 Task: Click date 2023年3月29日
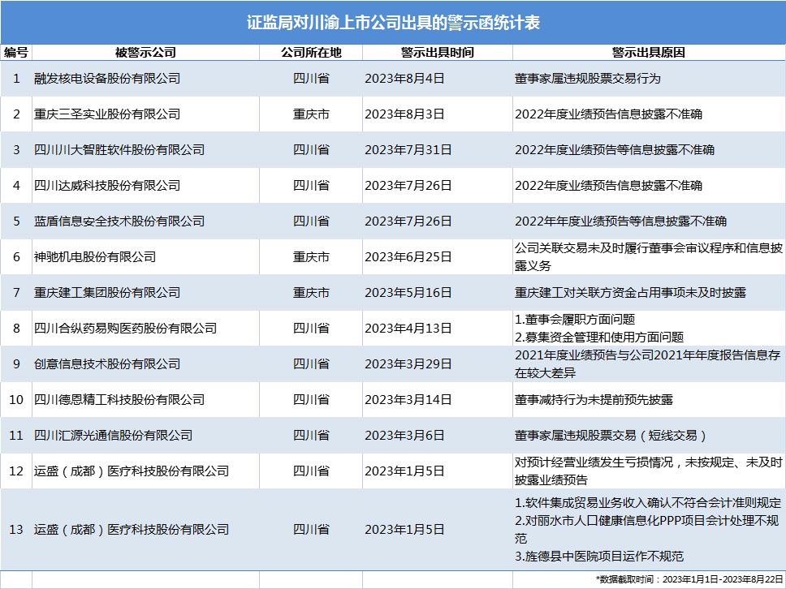[x=408, y=364]
